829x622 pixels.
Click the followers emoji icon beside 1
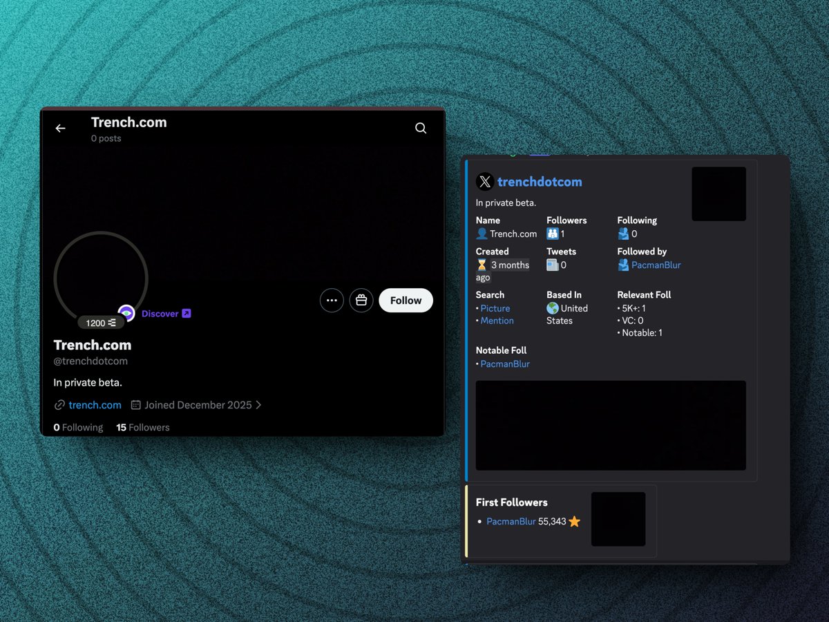pos(553,234)
